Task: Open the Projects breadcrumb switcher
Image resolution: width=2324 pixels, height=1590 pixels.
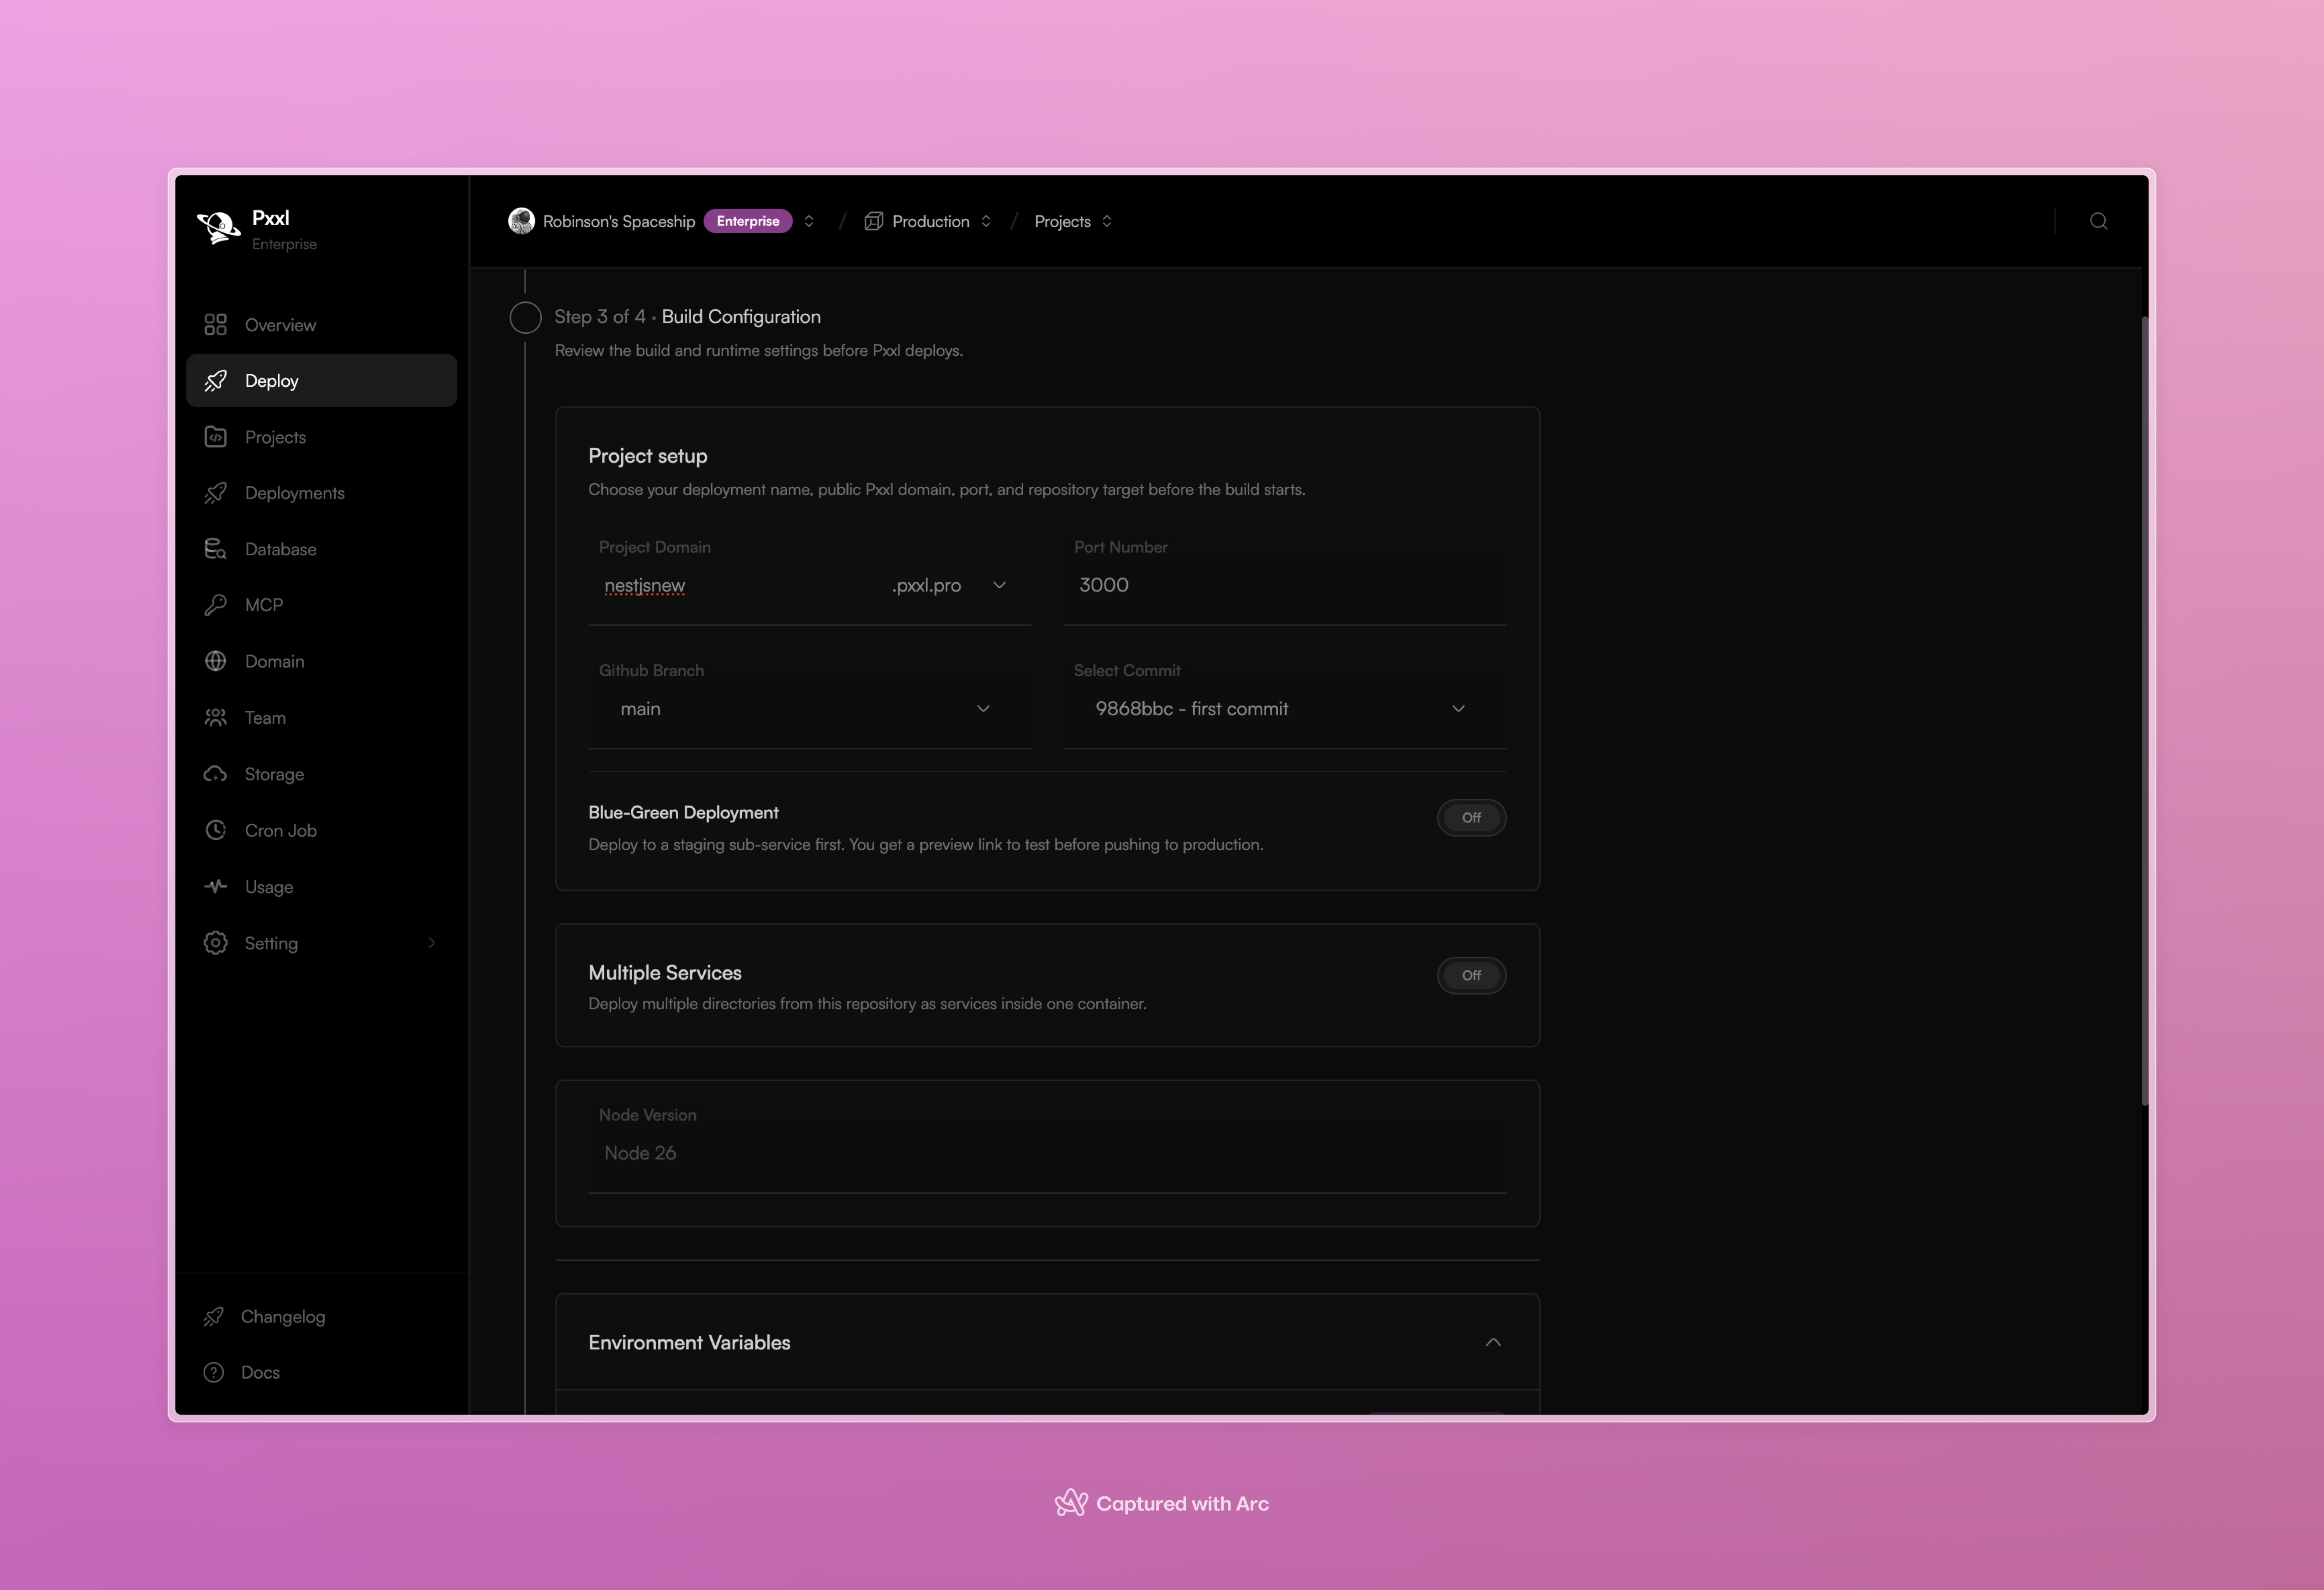Action: click(1107, 221)
